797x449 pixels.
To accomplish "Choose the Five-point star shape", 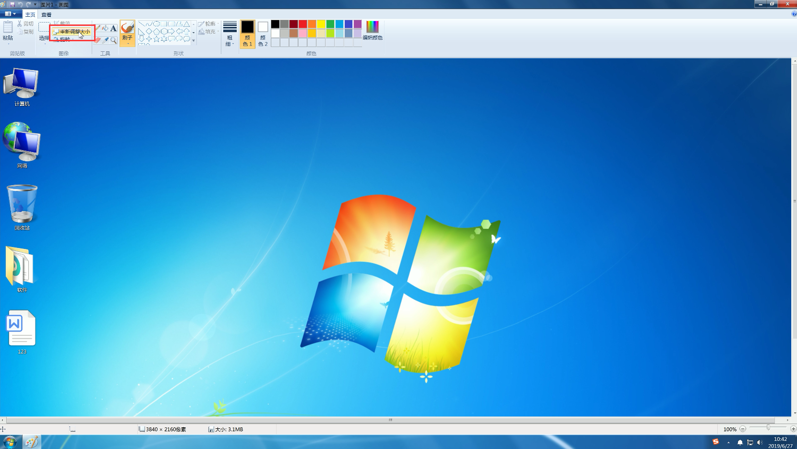I will click(x=157, y=39).
